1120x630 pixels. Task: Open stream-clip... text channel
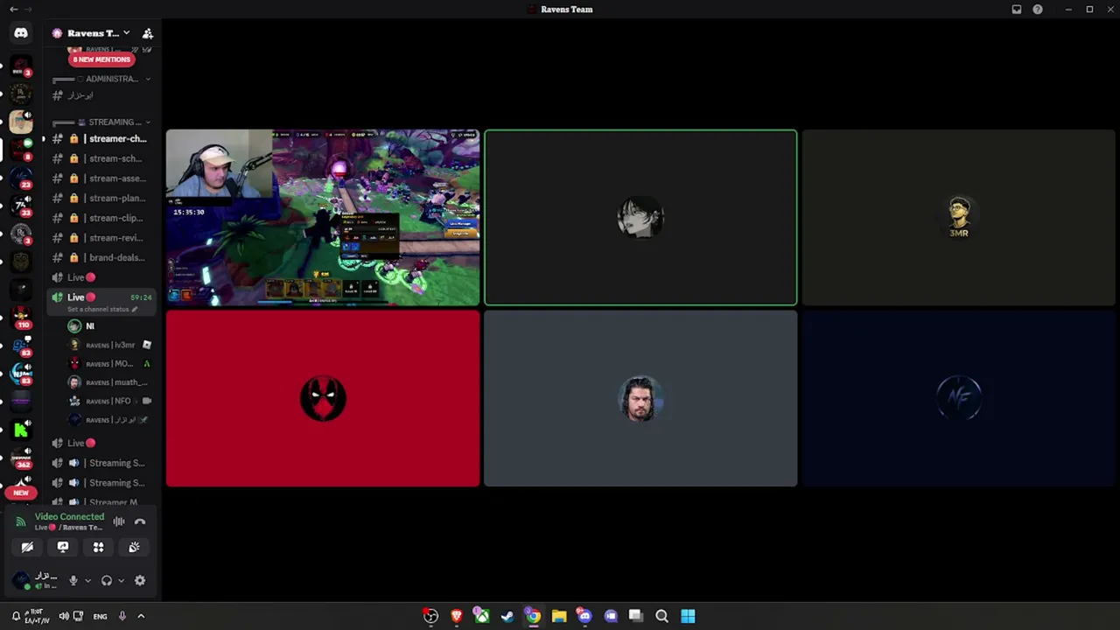coord(101,218)
